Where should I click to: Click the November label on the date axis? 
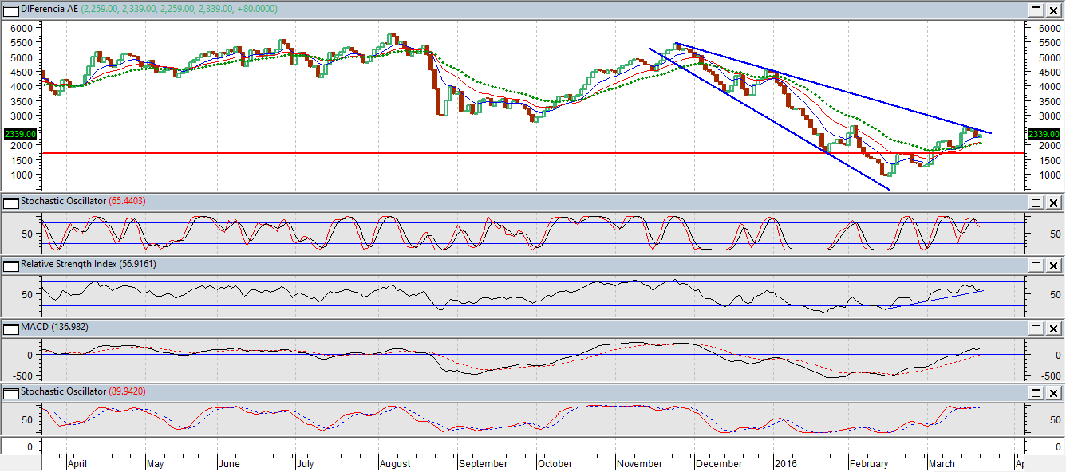point(640,463)
